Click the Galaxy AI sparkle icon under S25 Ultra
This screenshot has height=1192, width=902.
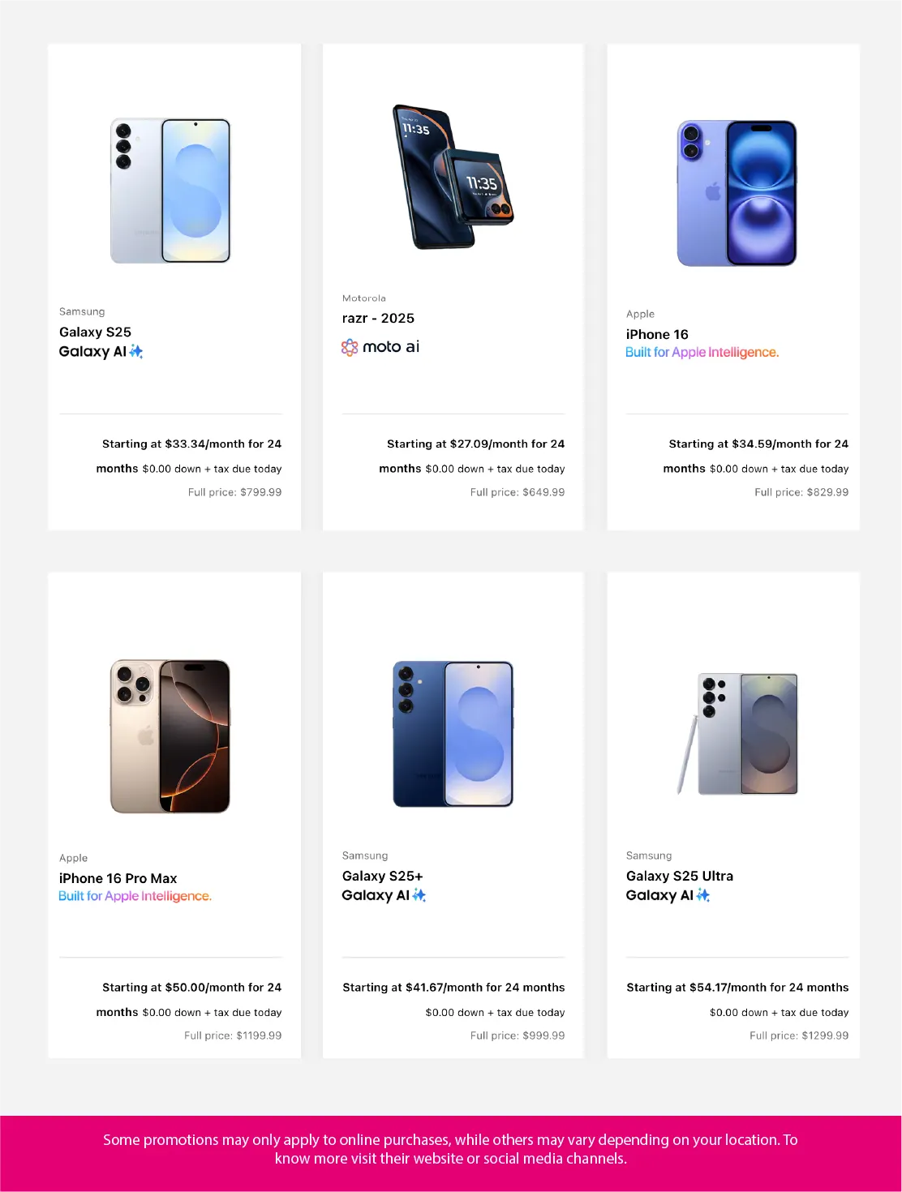tap(703, 895)
